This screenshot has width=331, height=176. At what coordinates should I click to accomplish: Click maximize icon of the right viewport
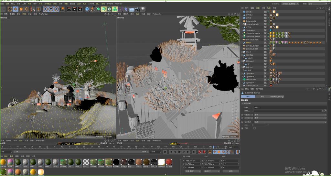[238, 14]
